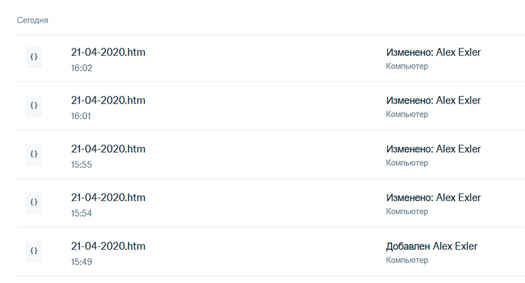Viewport: 525px width, 283px height.
Task: Click the 'Сегодня' section header
Action: click(x=32, y=20)
